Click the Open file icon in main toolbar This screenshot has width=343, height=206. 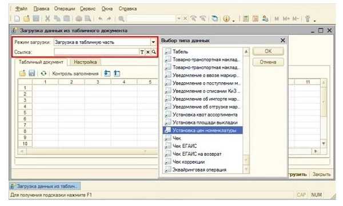[x=26, y=19]
